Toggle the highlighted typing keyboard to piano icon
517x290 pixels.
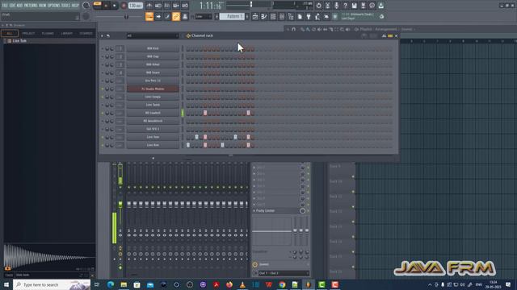(x=149, y=16)
